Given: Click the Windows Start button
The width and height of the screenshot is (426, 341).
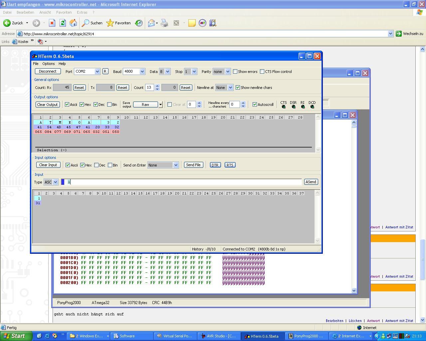Looking at the screenshot, I should (16, 336).
